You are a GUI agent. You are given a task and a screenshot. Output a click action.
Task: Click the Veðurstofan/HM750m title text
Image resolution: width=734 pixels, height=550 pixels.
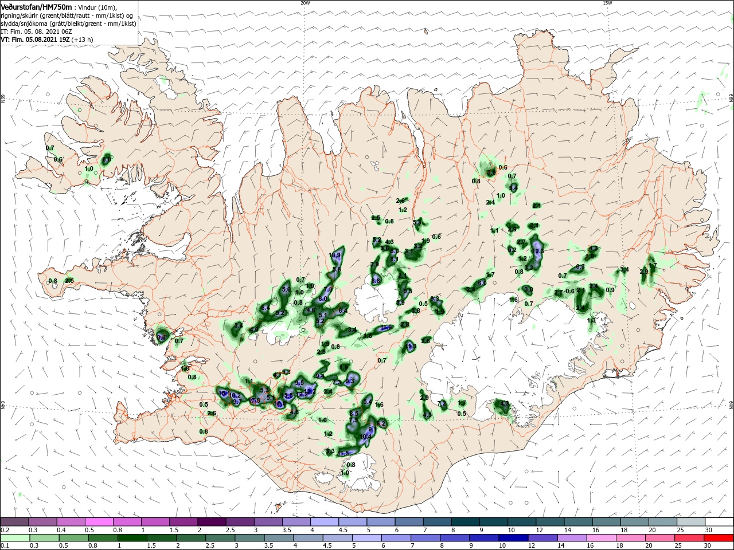point(36,6)
